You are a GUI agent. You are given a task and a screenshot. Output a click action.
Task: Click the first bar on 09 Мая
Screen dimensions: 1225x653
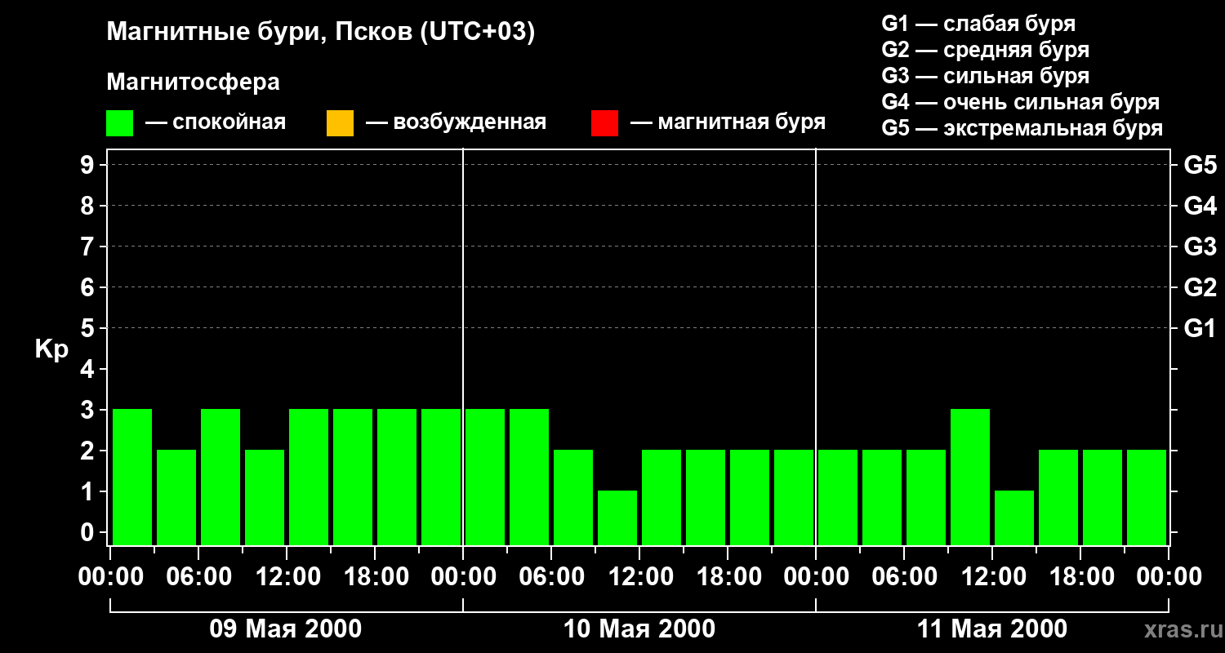(132, 477)
